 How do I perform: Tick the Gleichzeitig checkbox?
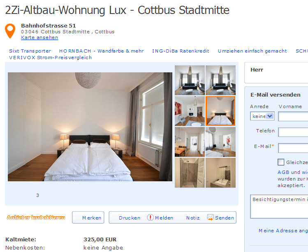pyautogui.click(x=281, y=162)
